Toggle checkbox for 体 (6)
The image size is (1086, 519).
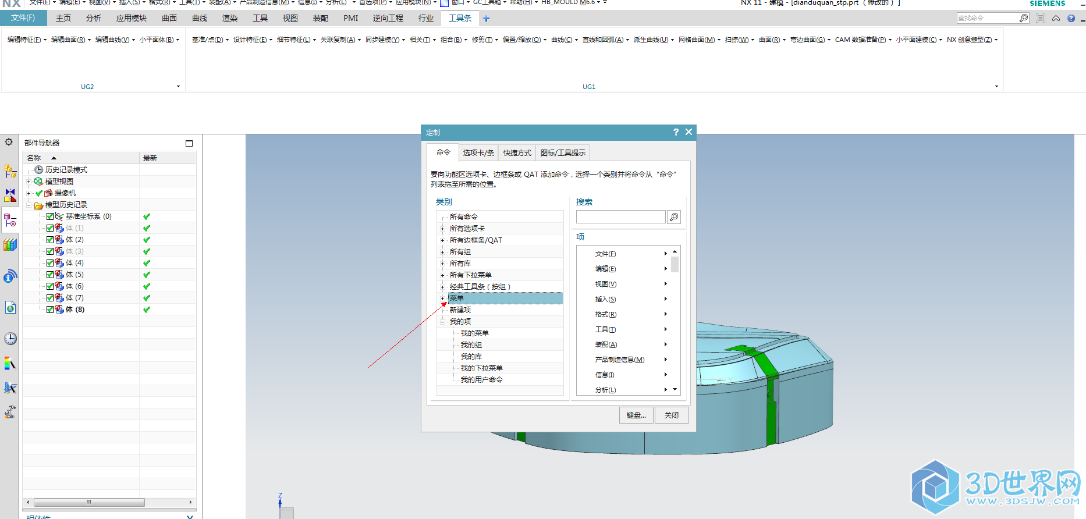[50, 286]
